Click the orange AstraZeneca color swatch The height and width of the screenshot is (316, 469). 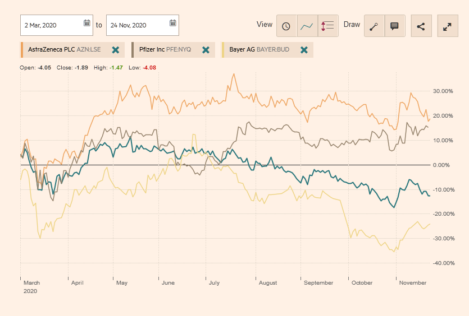coord(21,50)
